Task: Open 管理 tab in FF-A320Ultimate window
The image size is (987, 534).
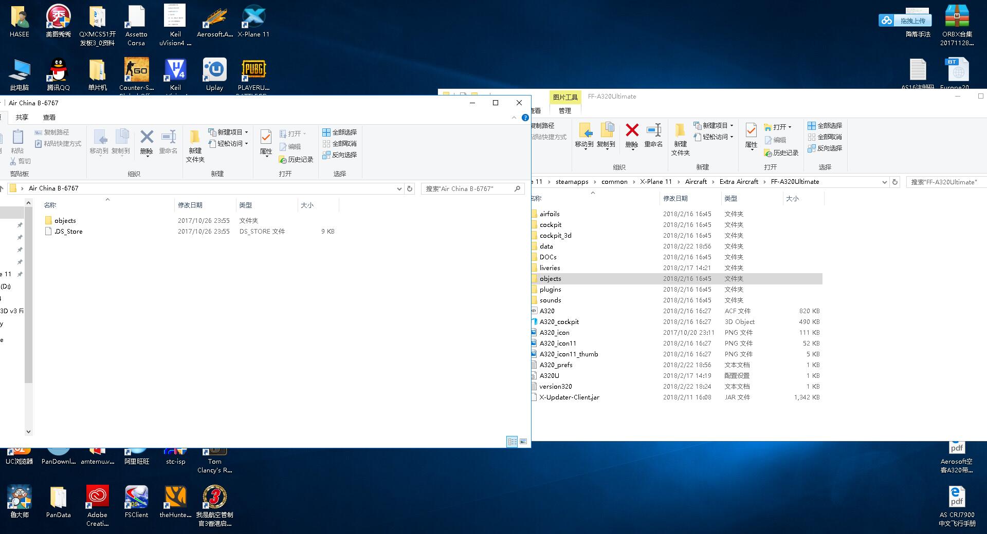Action: point(565,110)
